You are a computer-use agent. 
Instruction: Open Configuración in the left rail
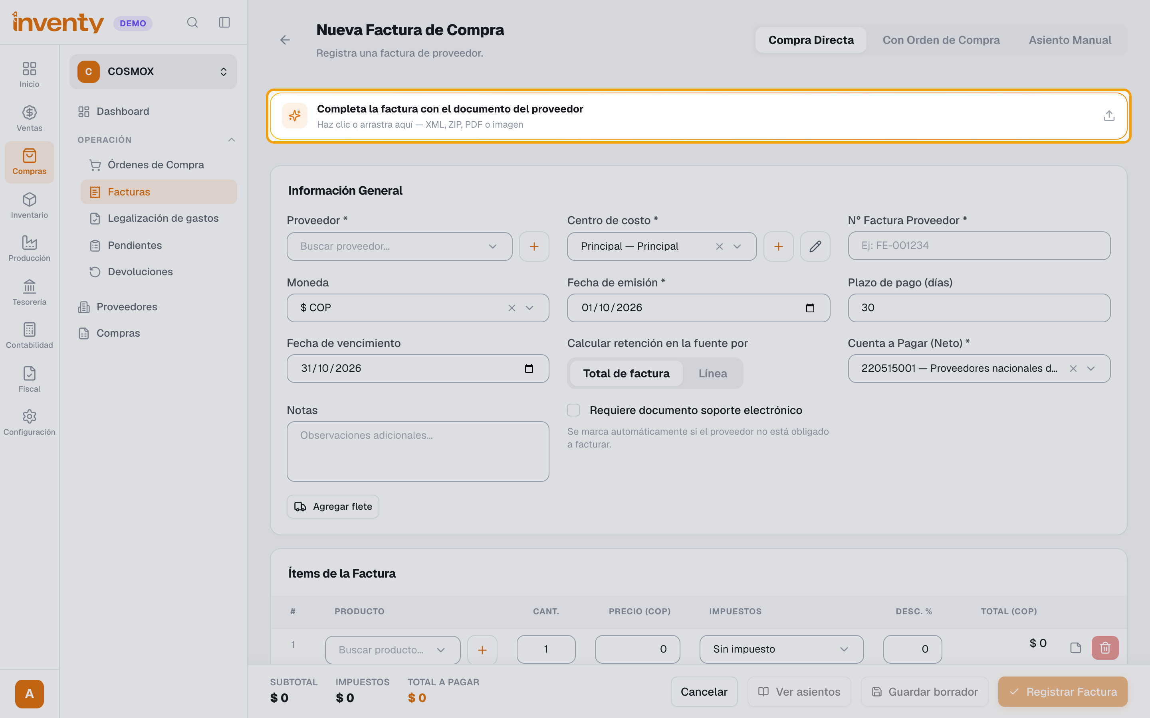pyautogui.click(x=30, y=422)
